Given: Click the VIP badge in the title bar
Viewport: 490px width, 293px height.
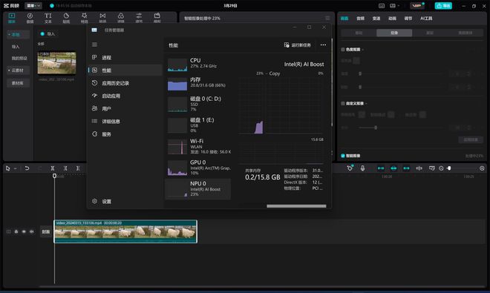Looking at the screenshot, I should point(417,6).
